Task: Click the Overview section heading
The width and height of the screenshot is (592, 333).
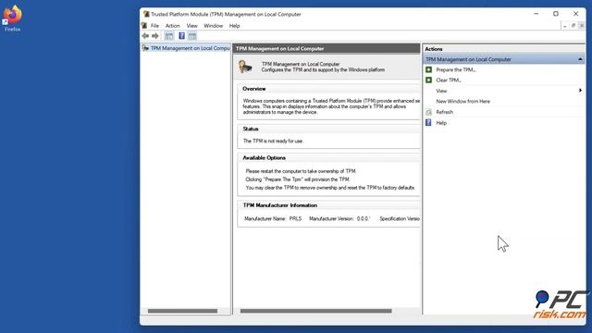Action: click(x=254, y=89)
